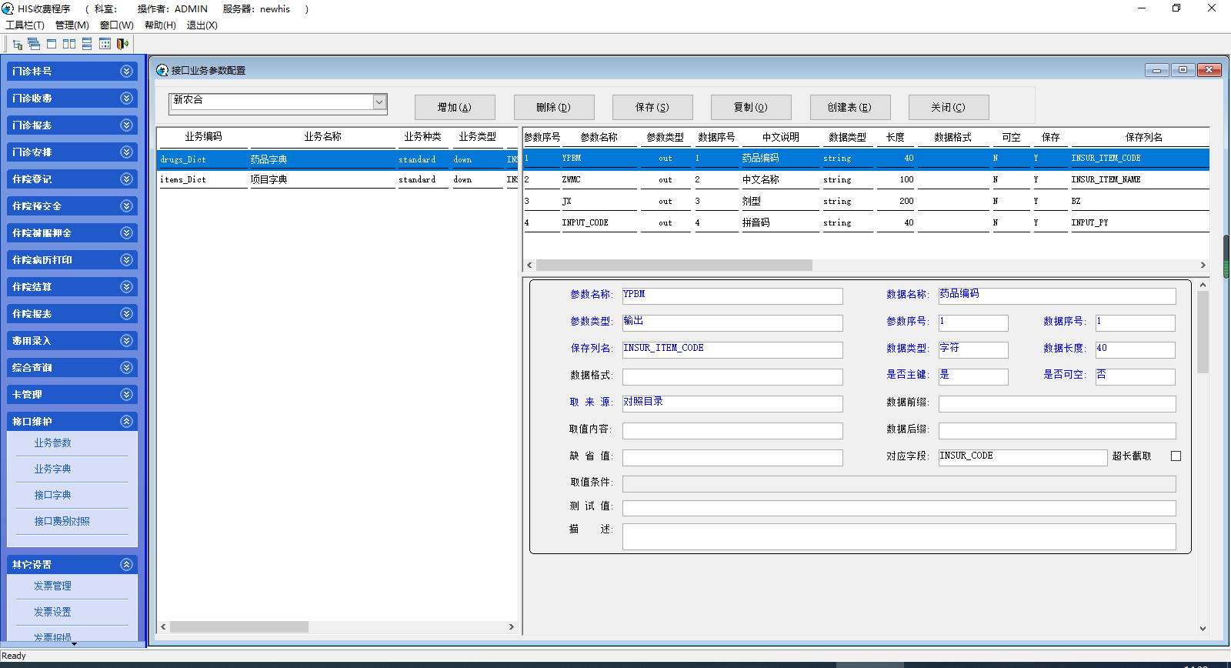This screenshot has height=668, width=1231.
Task: Expand the 住院登记 sidebar section
Action: tap(127, 179)
